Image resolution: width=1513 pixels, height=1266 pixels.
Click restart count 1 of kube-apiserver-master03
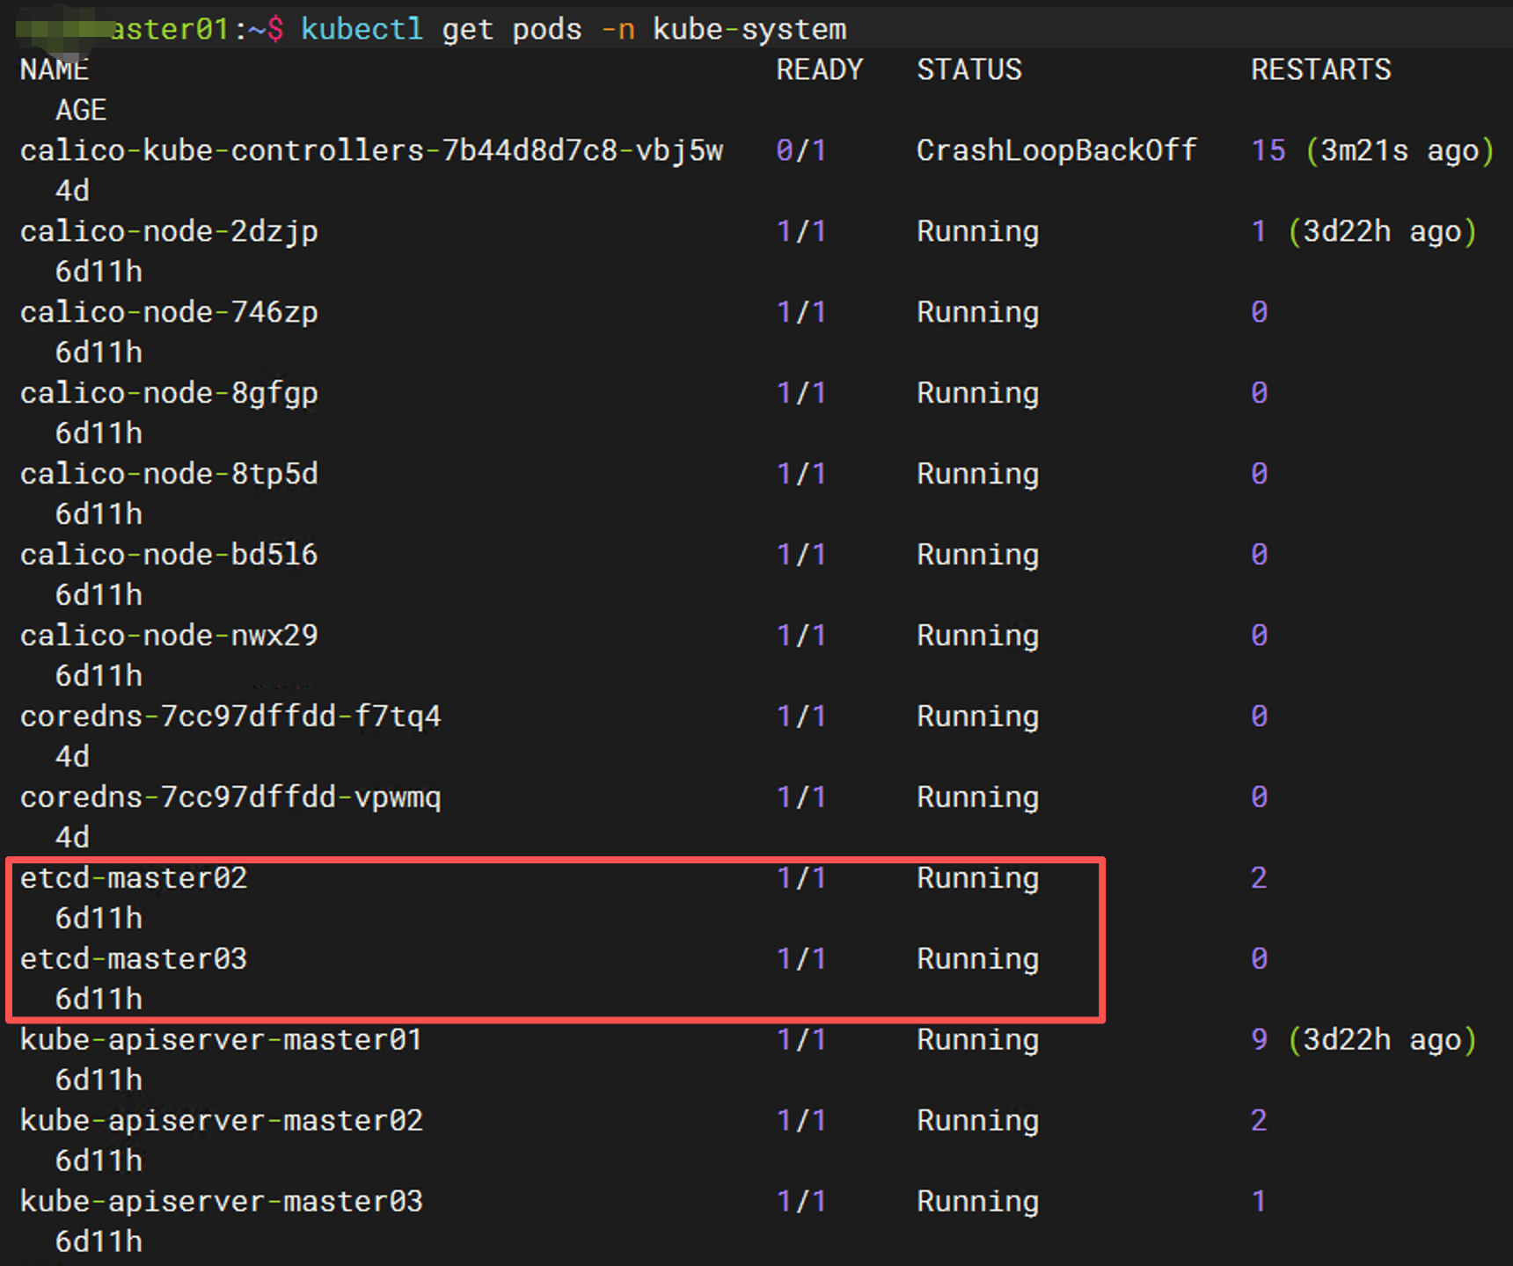(x=1259, y=1202)
